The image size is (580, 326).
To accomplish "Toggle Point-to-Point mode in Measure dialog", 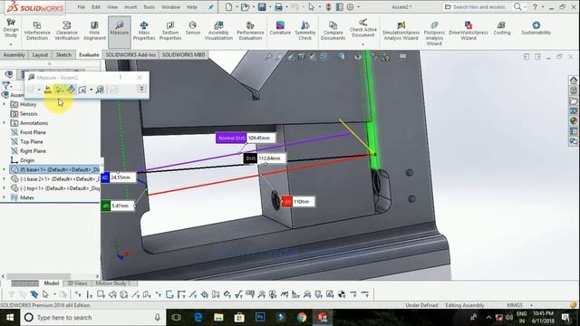I will pos(71,90).
